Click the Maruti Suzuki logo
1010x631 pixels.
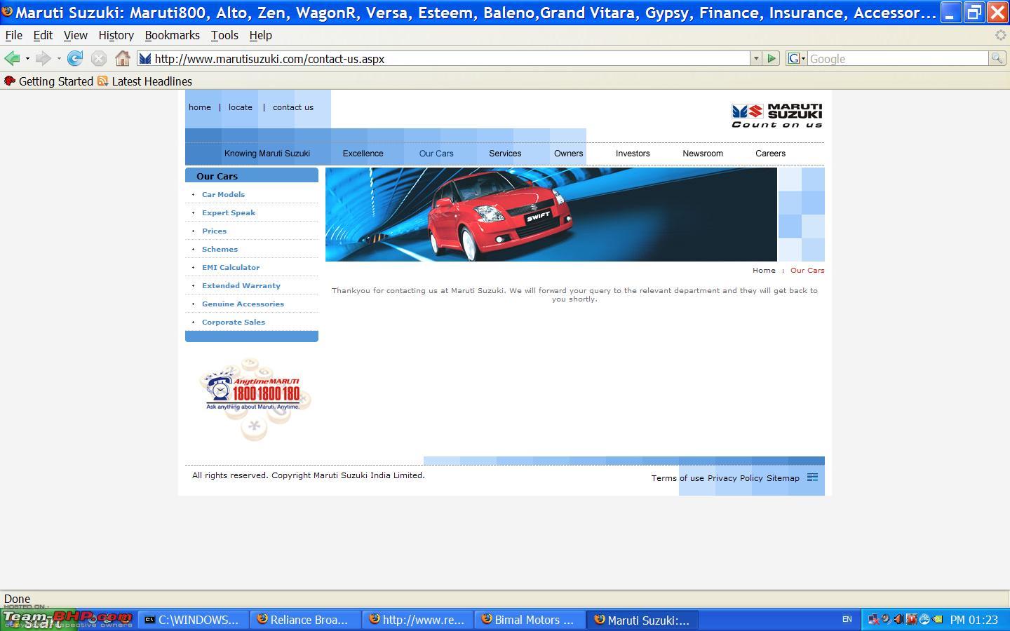(x=777, y=116)
